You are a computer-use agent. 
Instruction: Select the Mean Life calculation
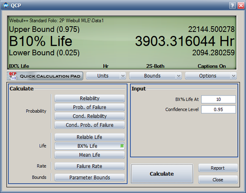tap(90, 155)
